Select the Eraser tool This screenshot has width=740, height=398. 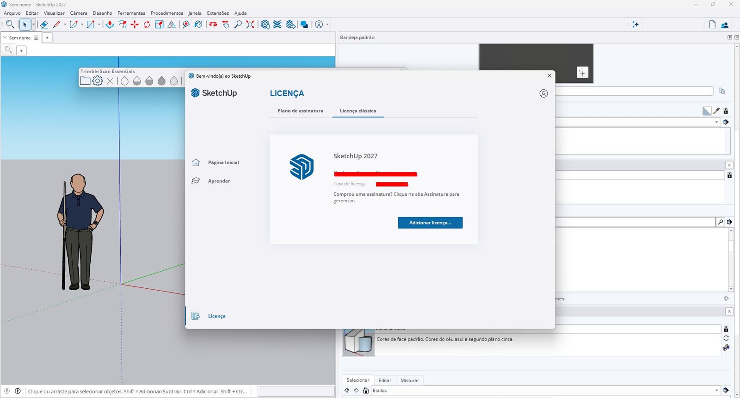pyautogui.click(x=44, y=25)
